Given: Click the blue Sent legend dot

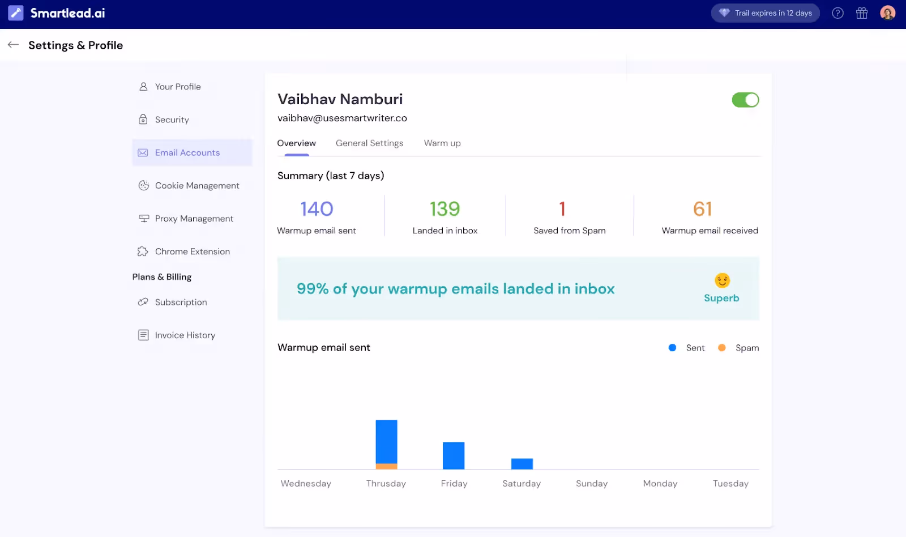Looking at the screenshot, I should [672, 348].
